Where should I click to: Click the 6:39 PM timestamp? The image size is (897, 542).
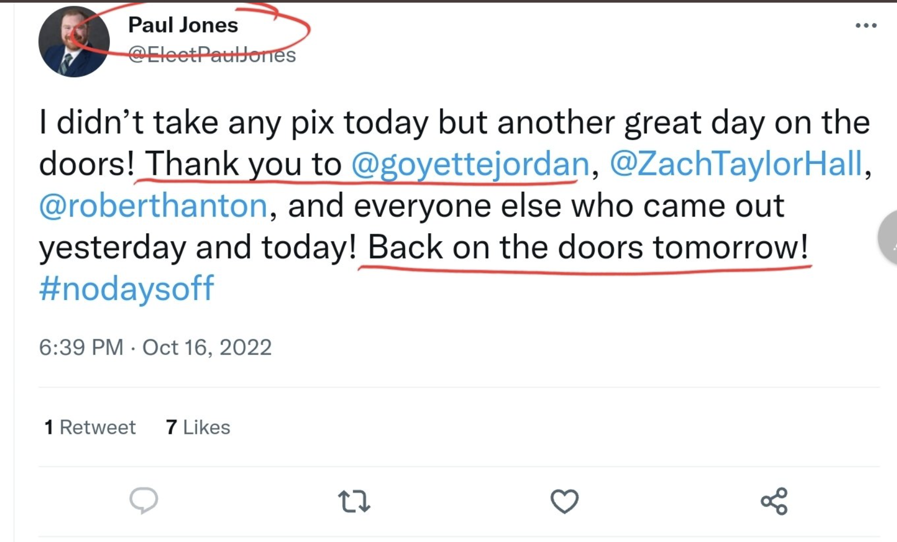pyautogui.click(x=81, y=347)
